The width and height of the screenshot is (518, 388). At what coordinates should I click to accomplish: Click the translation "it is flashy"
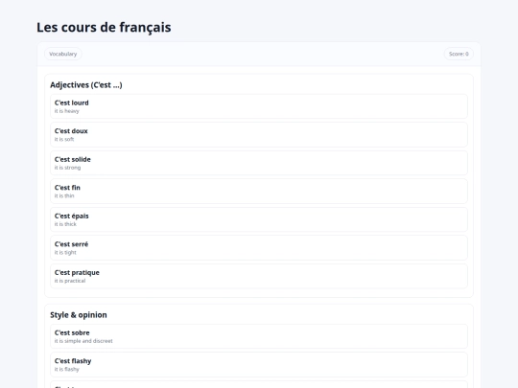(67, 369)
